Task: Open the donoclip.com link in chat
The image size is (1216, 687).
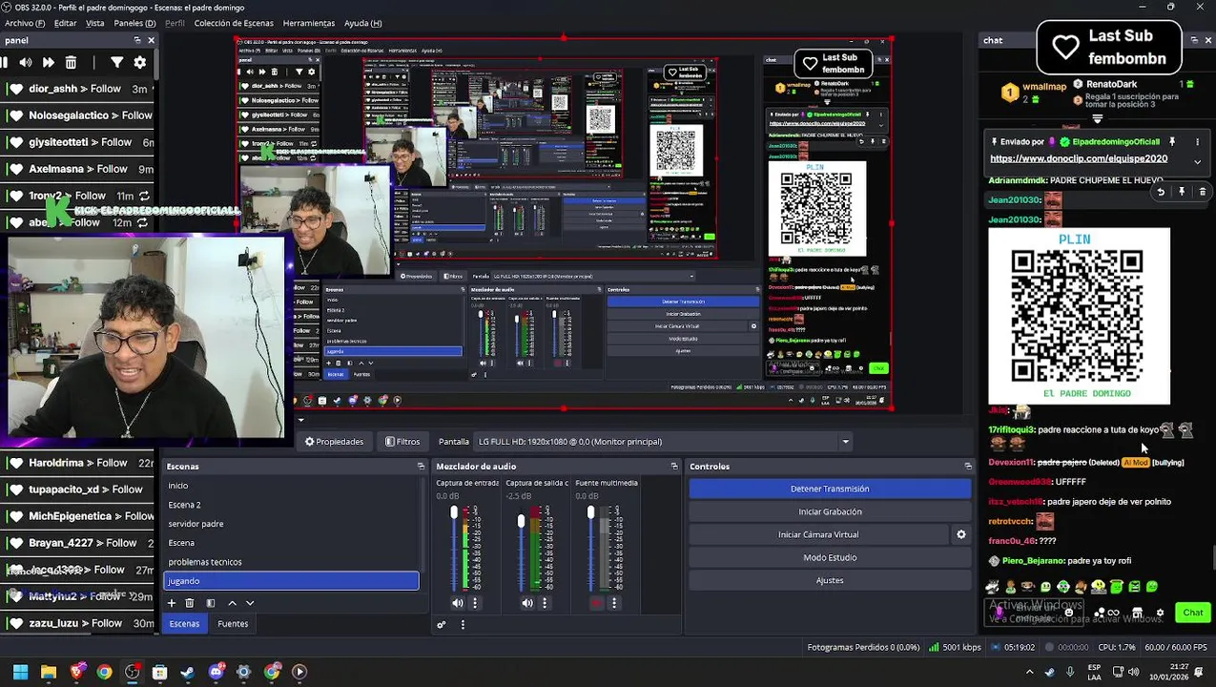Action: pyautogui.click(x=1079, y=159)
